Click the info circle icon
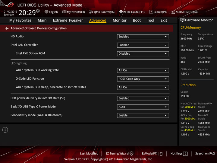Viewport: 217px width, 163px height. [x=5, y=130]
